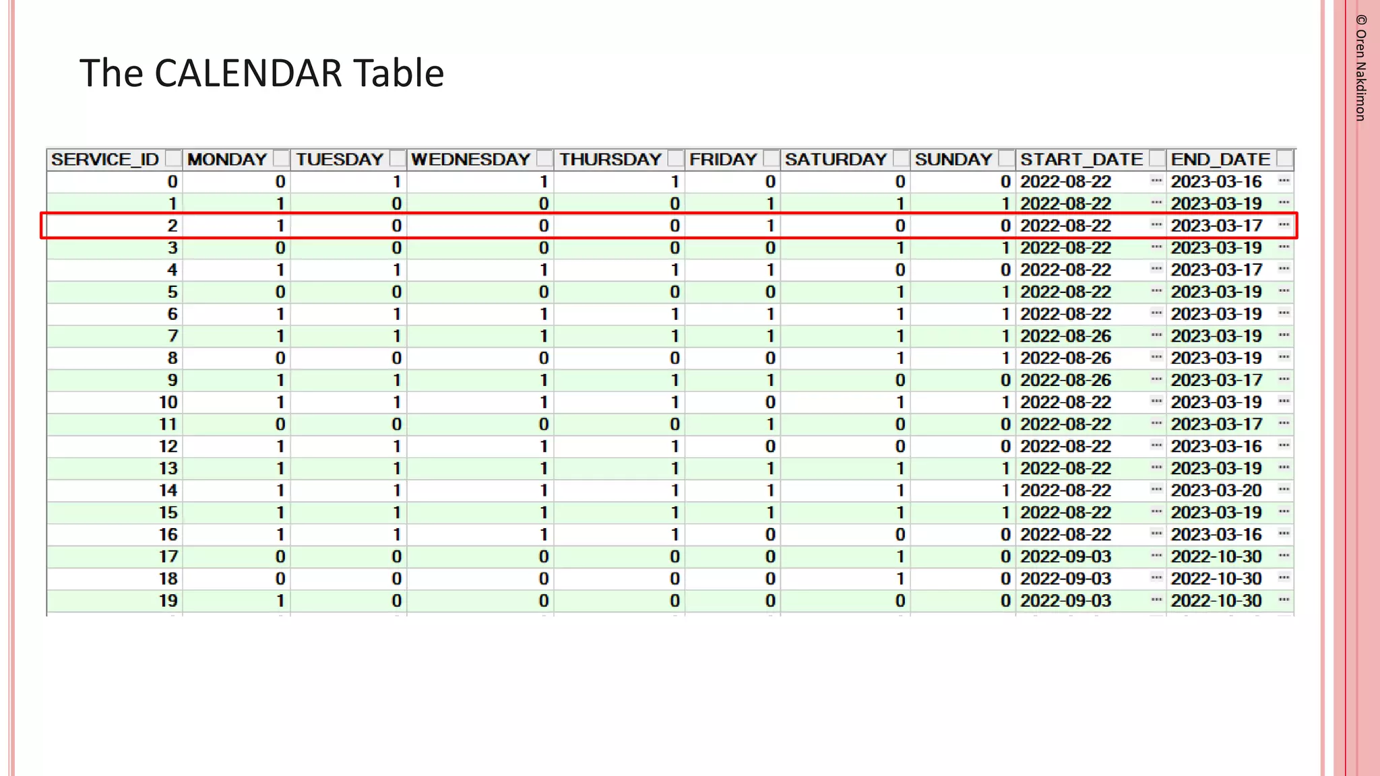Screen dimensions: 1380x776
Task: Click ellipsis button beside end date 2023-03-16 in row 0
Action: click(1284, 181)
